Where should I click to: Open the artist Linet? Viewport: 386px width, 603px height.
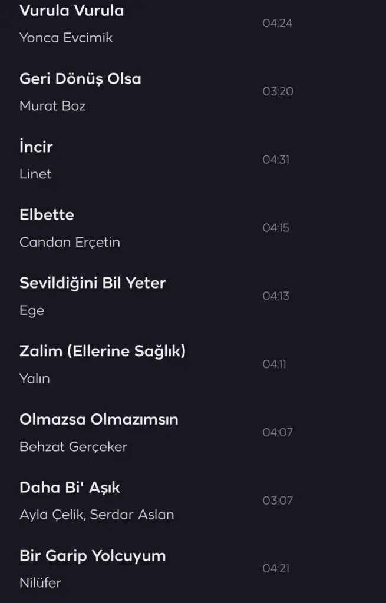(35, 174)
